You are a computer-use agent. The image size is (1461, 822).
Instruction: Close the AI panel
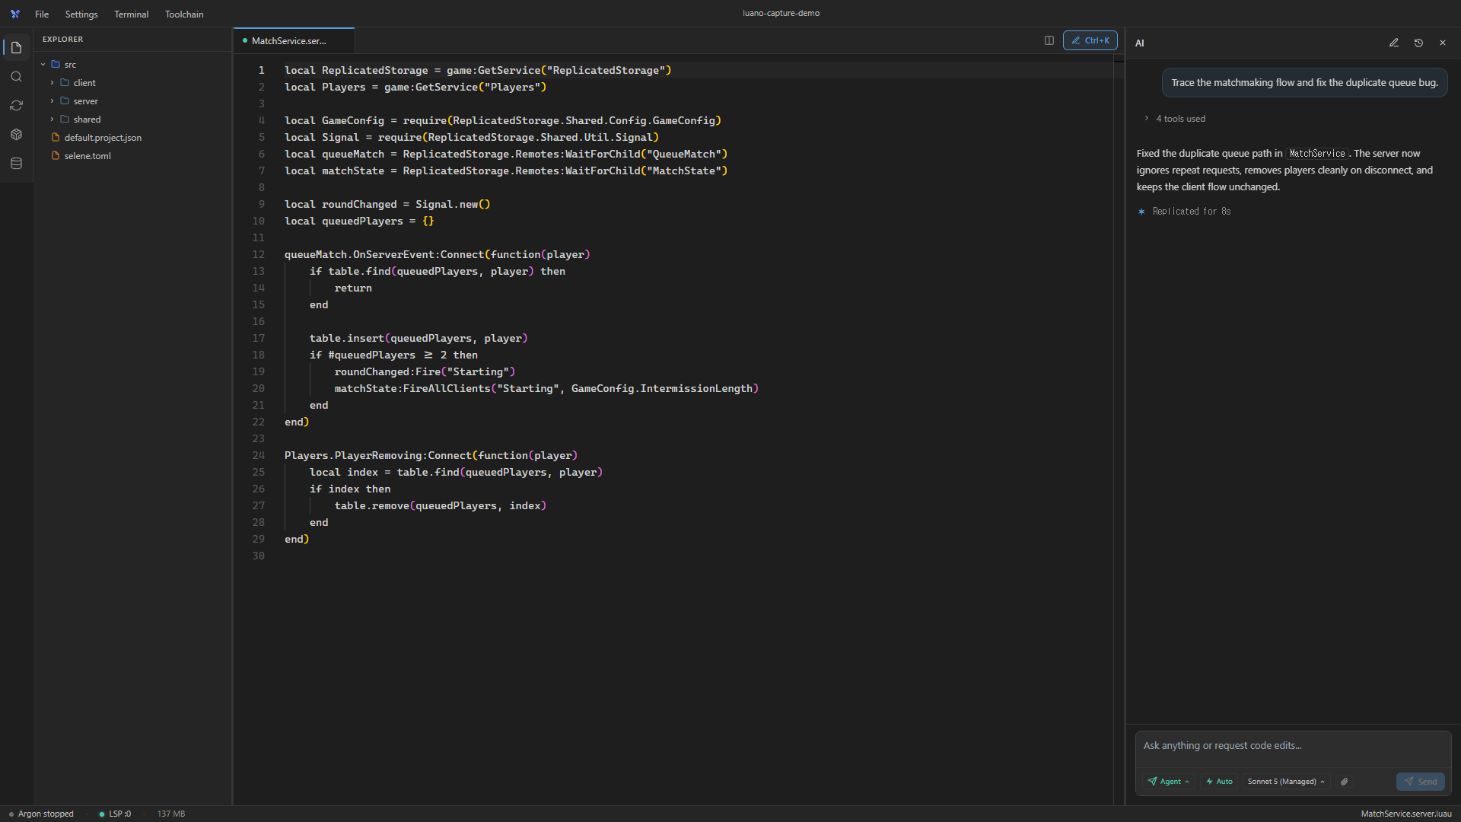[x=1443, y=43]
